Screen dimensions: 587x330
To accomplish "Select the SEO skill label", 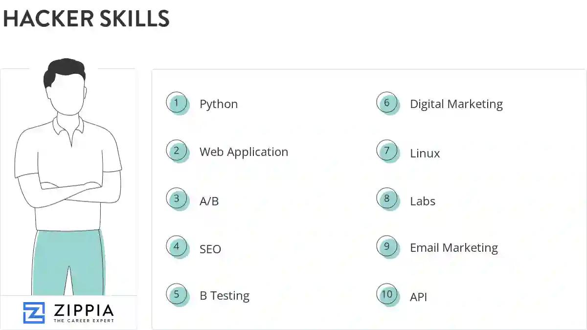I will tap(210, 249).
